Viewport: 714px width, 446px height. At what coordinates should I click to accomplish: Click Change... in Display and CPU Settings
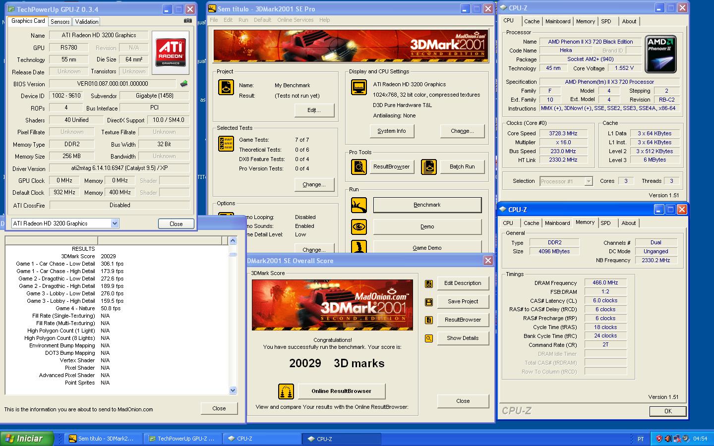pos(462,131)
